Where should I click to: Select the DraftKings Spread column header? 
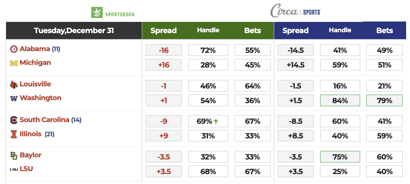pyautogui.click(x=163, y=31)
